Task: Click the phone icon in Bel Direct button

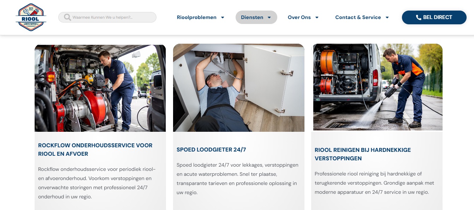Action: click(419, 17)
